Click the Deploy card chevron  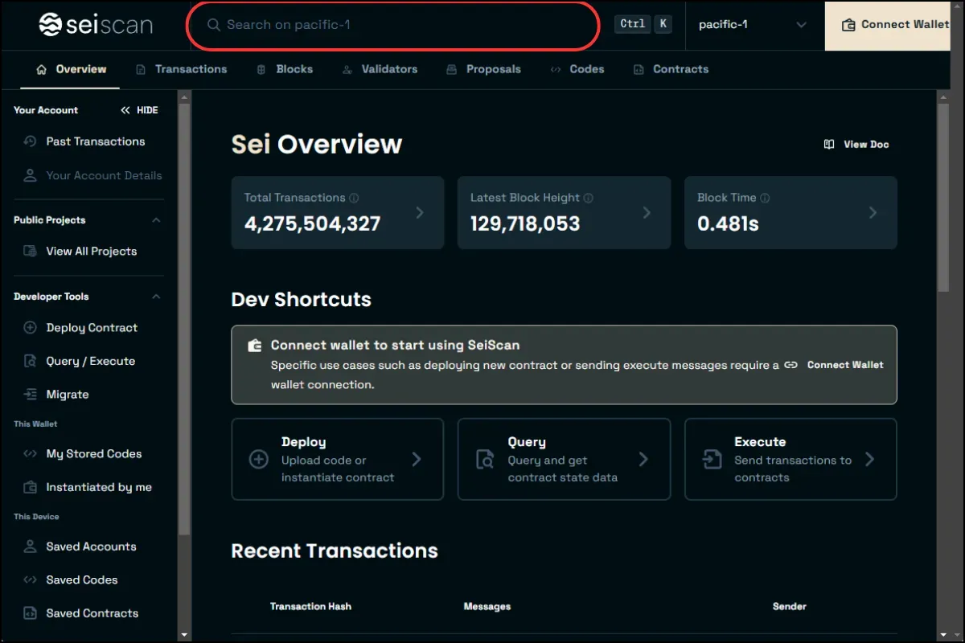(417, 460)
